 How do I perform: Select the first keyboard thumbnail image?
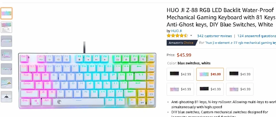(6, 13)
